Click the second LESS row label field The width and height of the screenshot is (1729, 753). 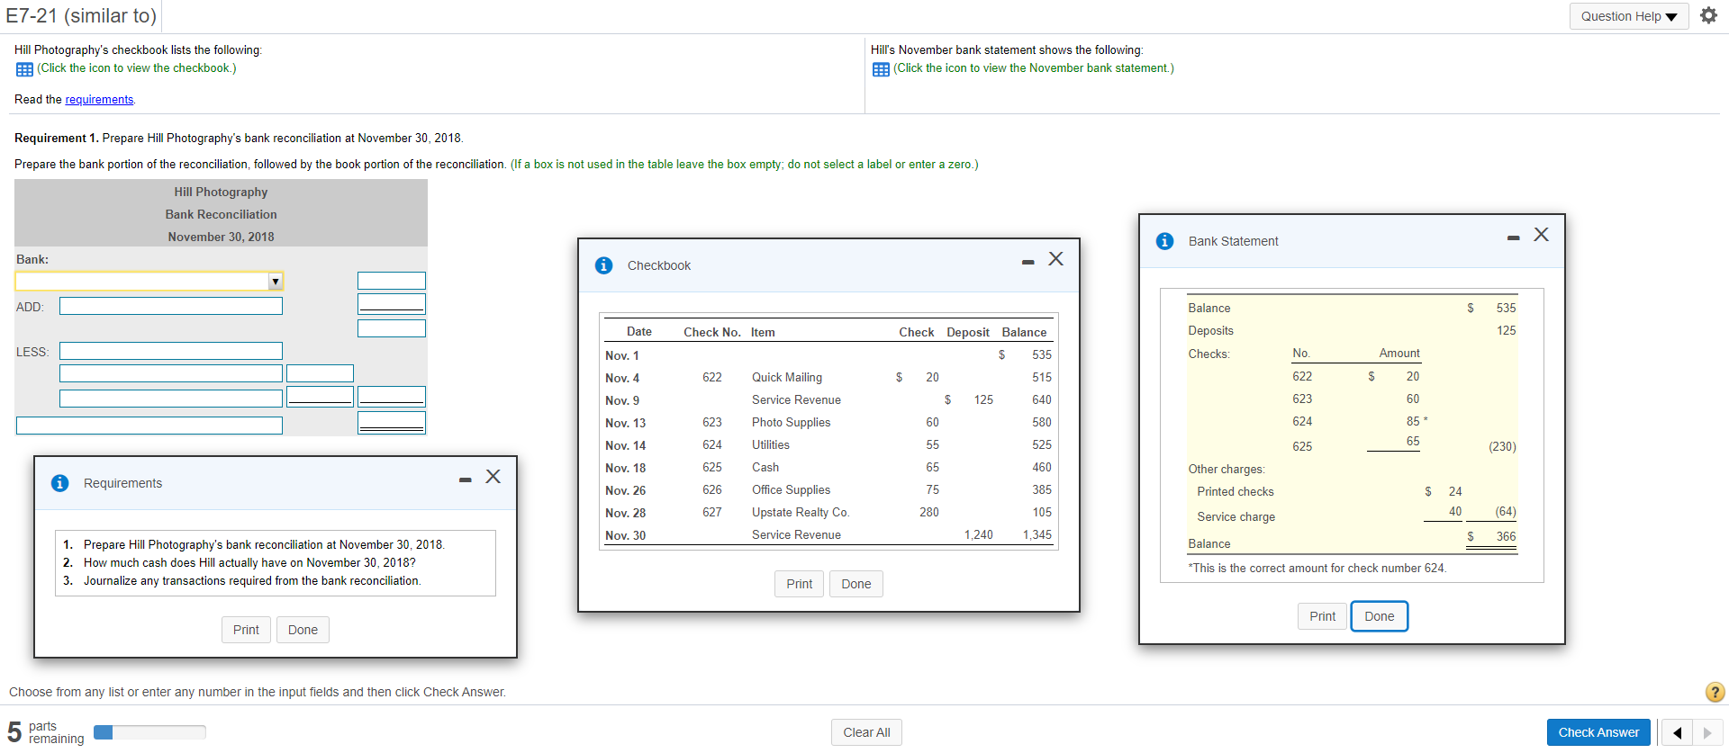coord(171,373)
